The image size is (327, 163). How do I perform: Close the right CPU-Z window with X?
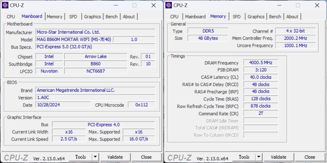point(317,5)
